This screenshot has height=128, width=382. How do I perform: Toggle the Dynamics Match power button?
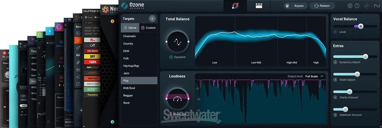tap(335, 62)
